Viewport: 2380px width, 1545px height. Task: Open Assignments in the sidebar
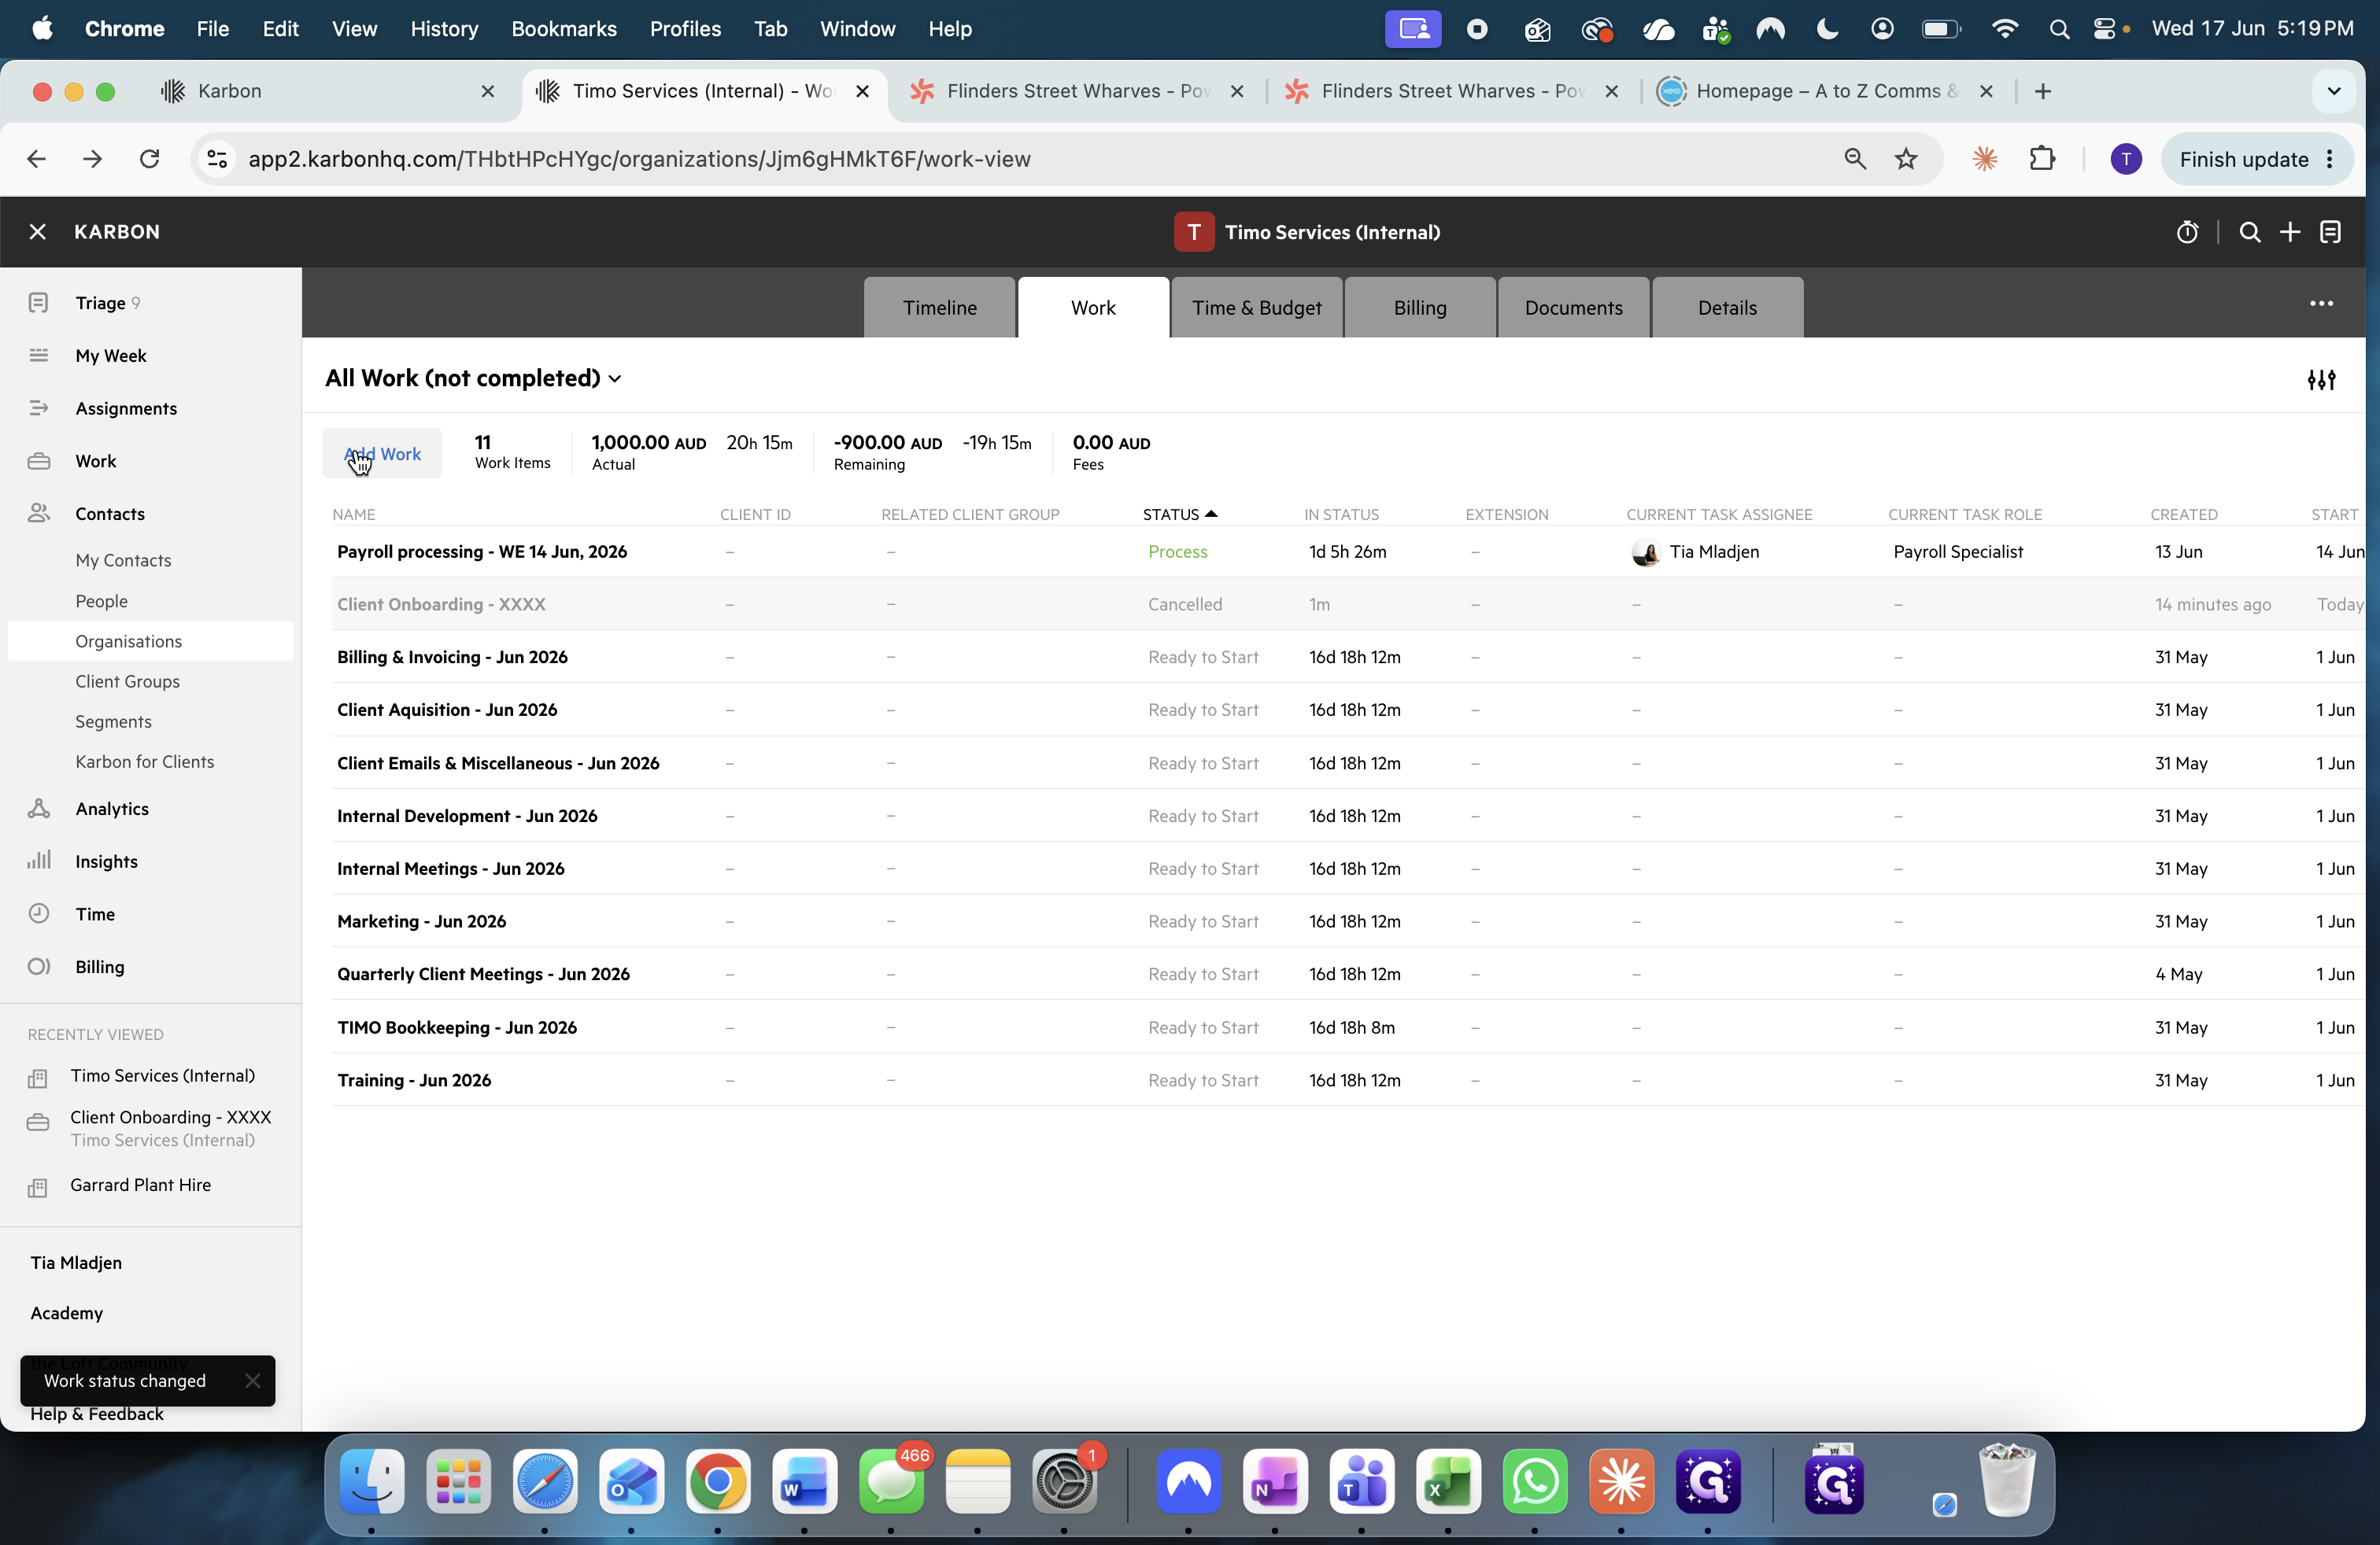tap(126, 407)
